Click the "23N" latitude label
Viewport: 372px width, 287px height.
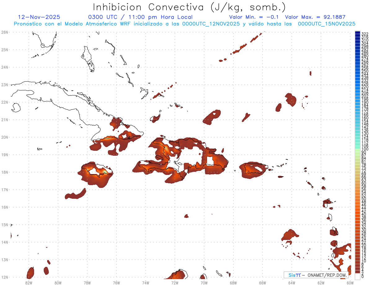coord(4,85)
